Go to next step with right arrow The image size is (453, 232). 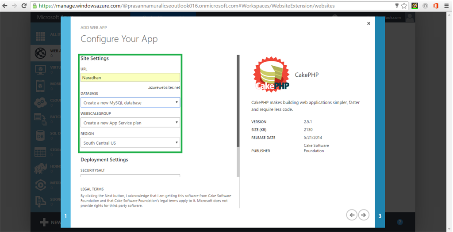click(x=364, y=215)
